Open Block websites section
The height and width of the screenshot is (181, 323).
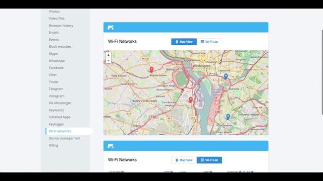point(60,47)
